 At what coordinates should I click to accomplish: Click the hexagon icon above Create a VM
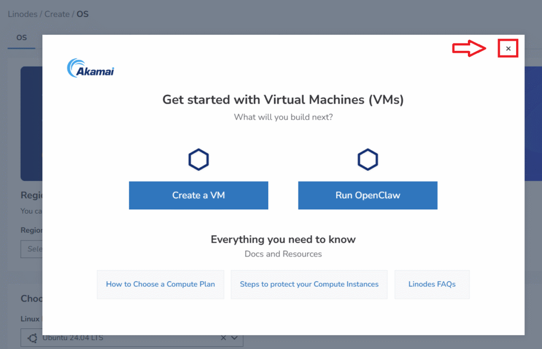(198, 160)
